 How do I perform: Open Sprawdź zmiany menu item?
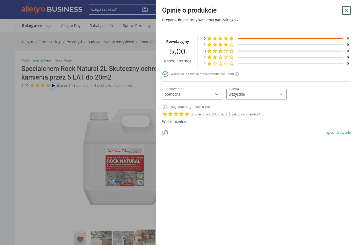[x=137, y=26]
